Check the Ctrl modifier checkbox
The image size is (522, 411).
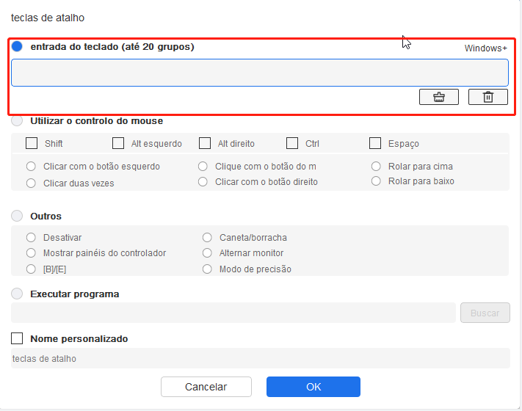click(292, 143)
